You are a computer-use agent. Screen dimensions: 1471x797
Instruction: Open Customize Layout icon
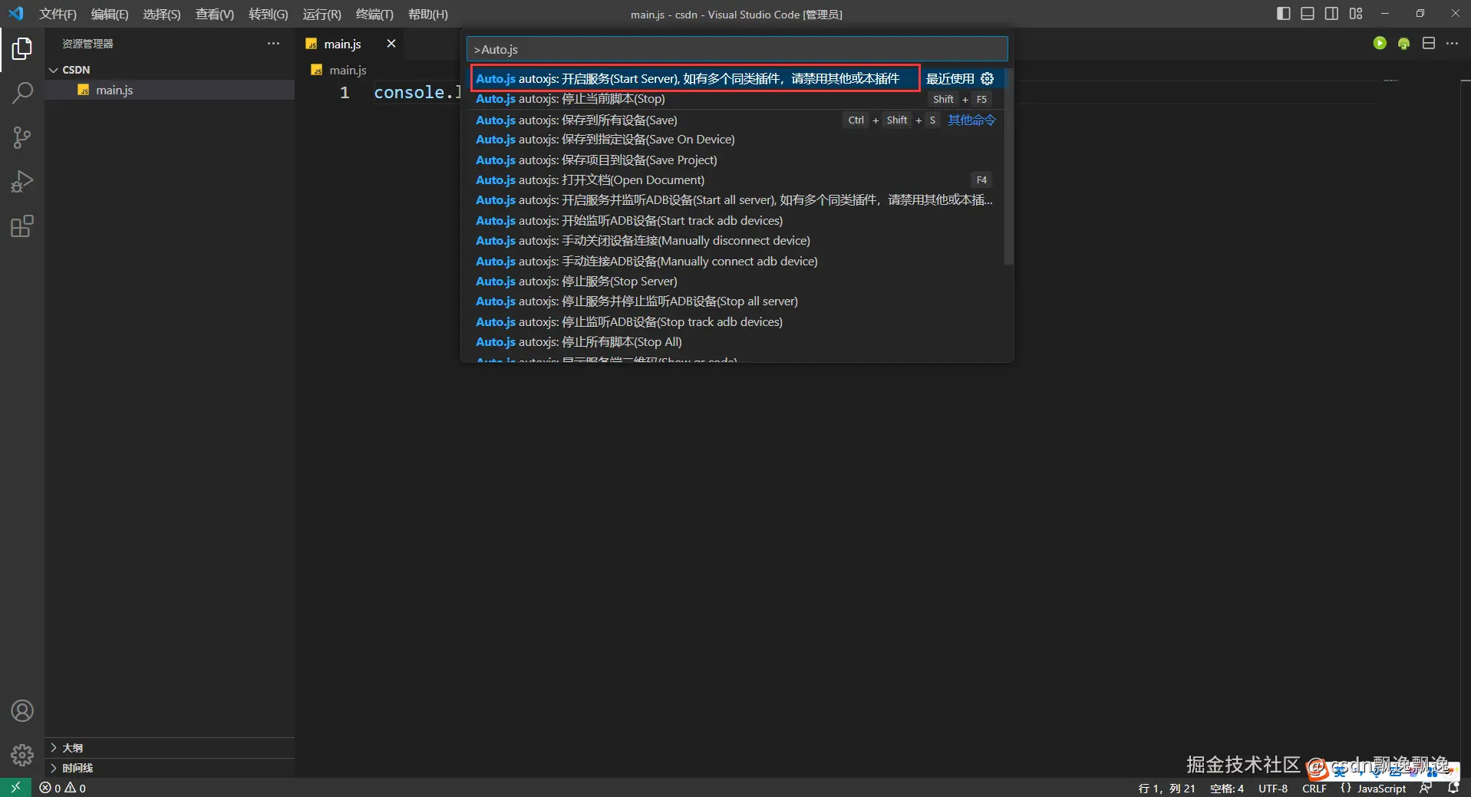(x=1356, y=14)
